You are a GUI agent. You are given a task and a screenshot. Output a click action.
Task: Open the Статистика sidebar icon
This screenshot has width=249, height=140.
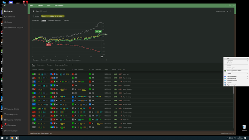(5, 17)
